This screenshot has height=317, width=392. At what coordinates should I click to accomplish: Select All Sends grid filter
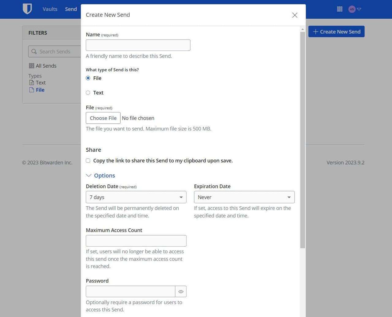point(43,66)
